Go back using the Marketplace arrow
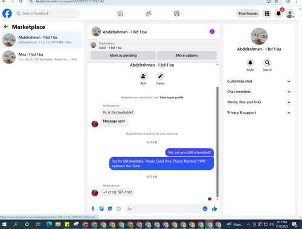This screenshot has width=302, height=229. coord(6,27)
